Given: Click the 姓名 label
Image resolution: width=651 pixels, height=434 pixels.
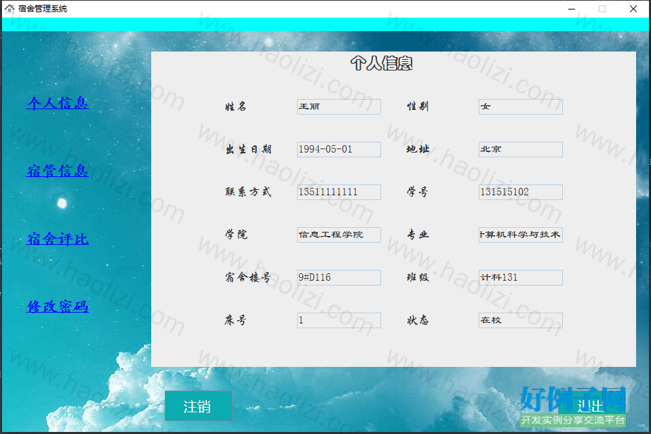Looking at the screenshot, I should (x=235, y=106).
